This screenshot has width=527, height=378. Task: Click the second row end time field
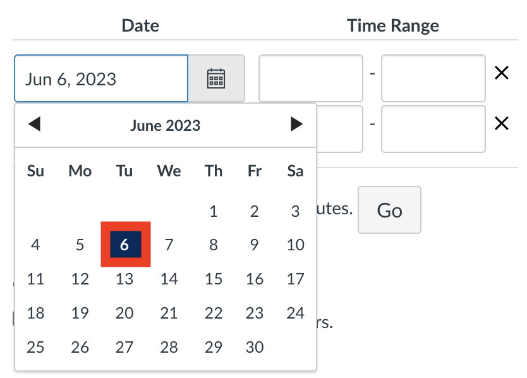[433, 129]
